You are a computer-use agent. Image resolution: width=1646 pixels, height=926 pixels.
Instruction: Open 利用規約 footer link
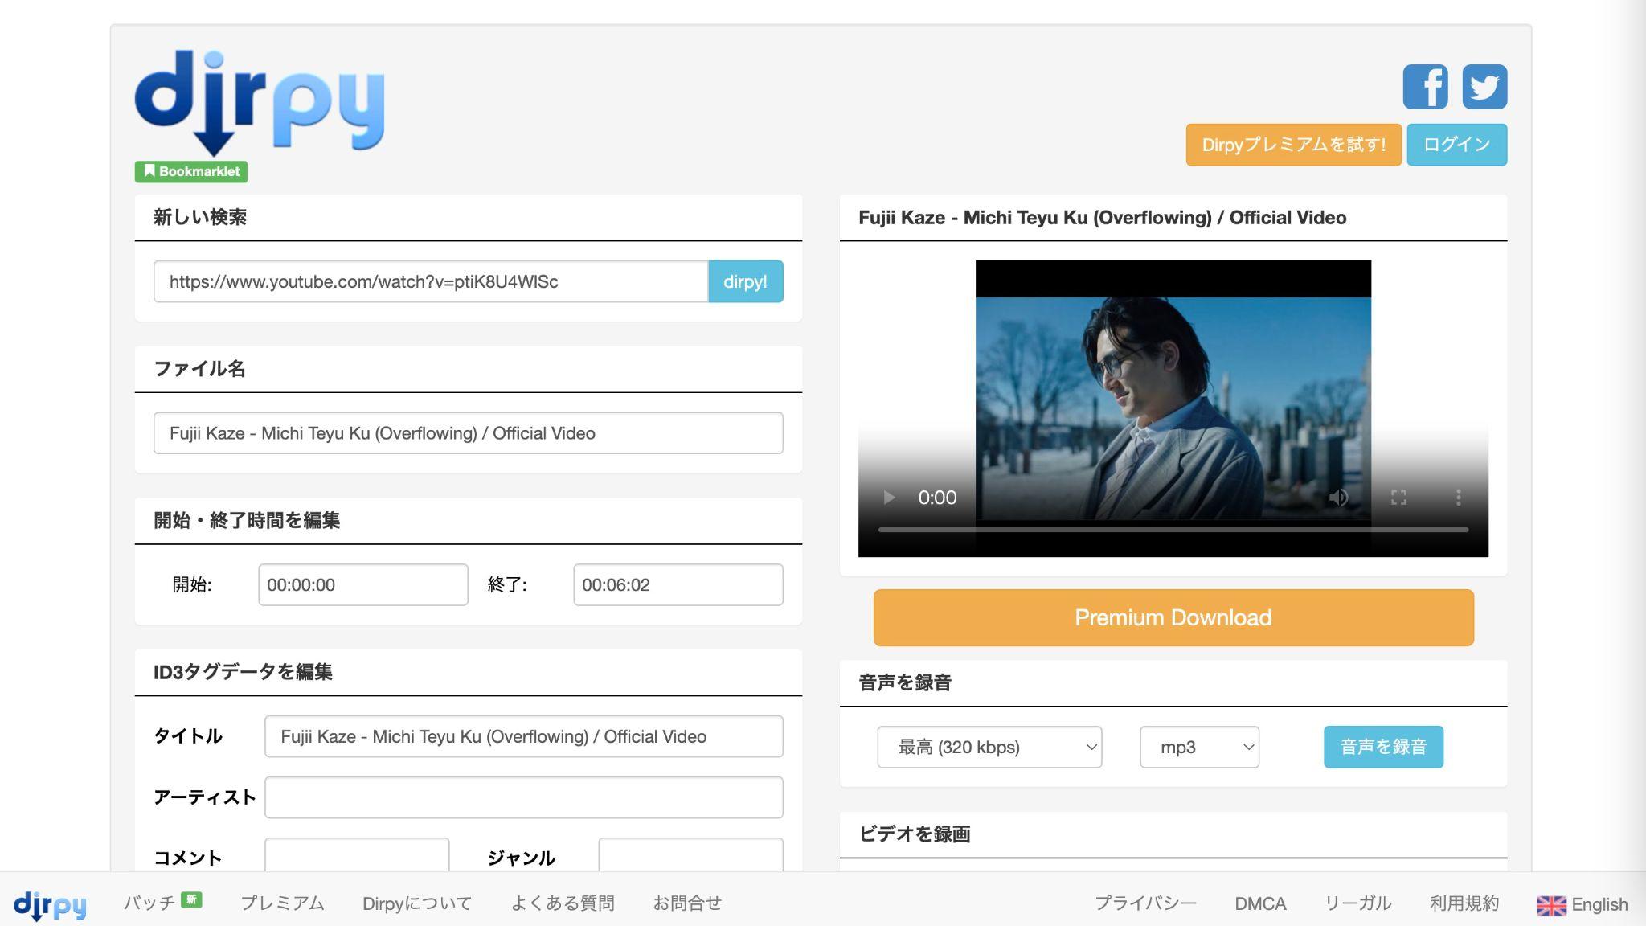coord(1464,903)
